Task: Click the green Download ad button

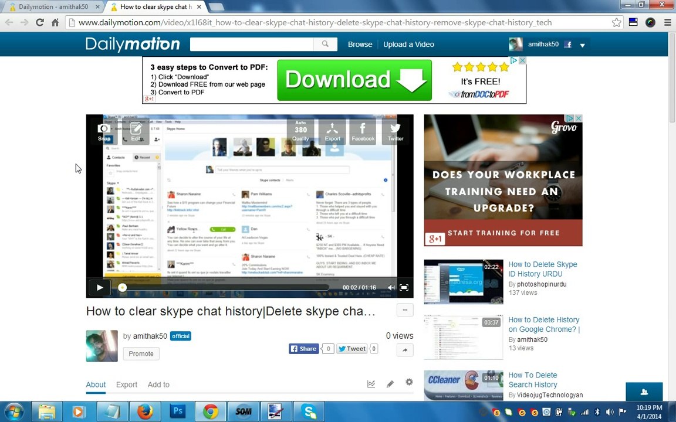Action: tap(354, 80)
